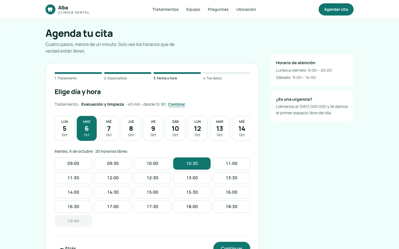The width and height of the screenshot is (399, 249).
Task: Select Tuesday 6 Oct date card
Action: pos(87,128)
